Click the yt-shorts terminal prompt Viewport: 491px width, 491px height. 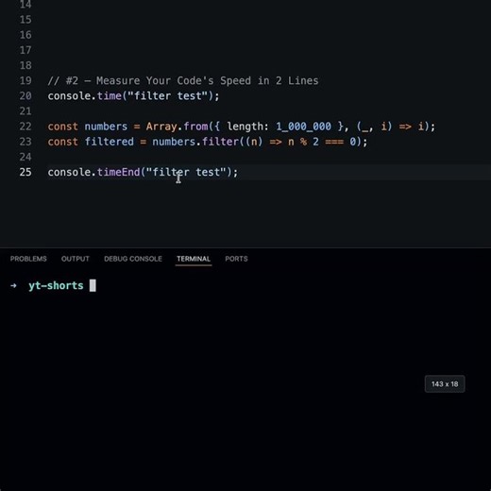56,285
